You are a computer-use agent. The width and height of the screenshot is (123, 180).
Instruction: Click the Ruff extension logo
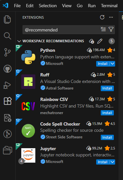28,82
